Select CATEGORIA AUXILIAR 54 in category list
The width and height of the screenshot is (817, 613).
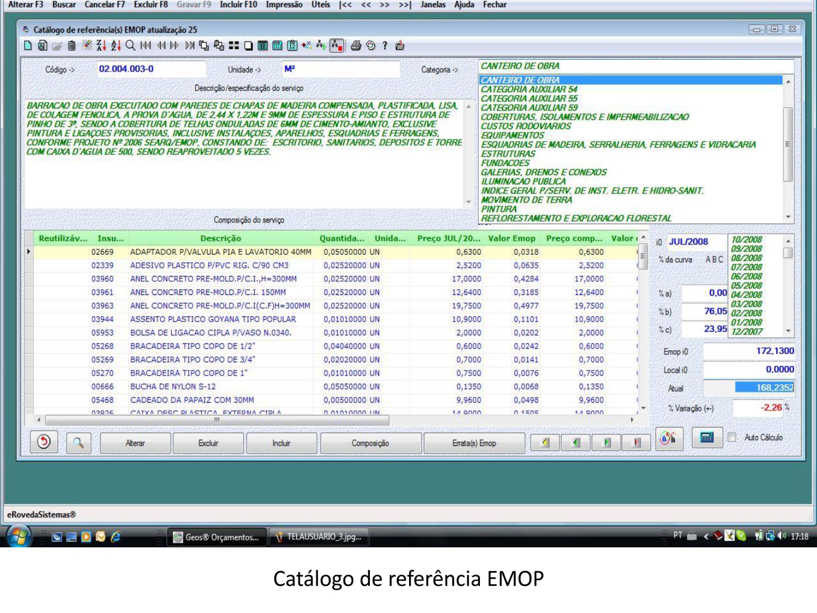(529, 89)
